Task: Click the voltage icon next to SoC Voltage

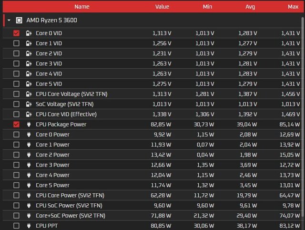Action: click(28, 104)
